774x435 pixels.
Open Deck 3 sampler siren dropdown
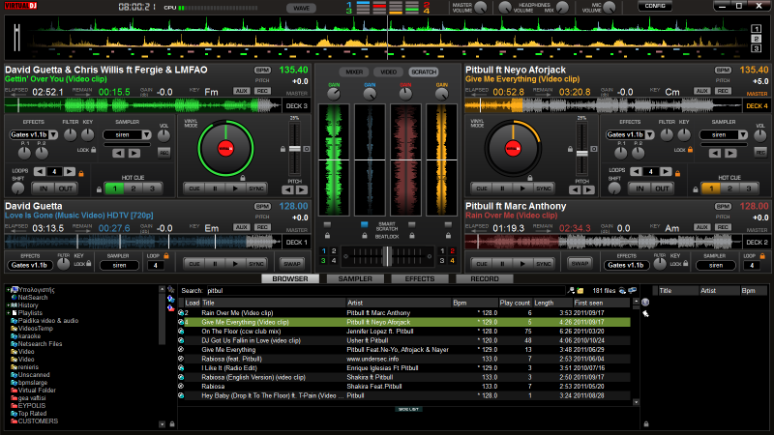coord(127,134)
